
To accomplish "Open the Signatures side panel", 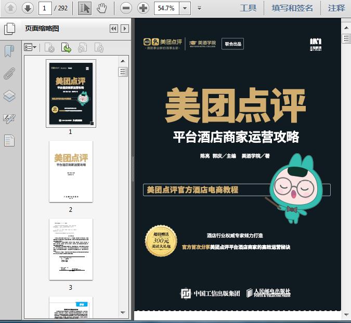I will click(x=9, y=118).
